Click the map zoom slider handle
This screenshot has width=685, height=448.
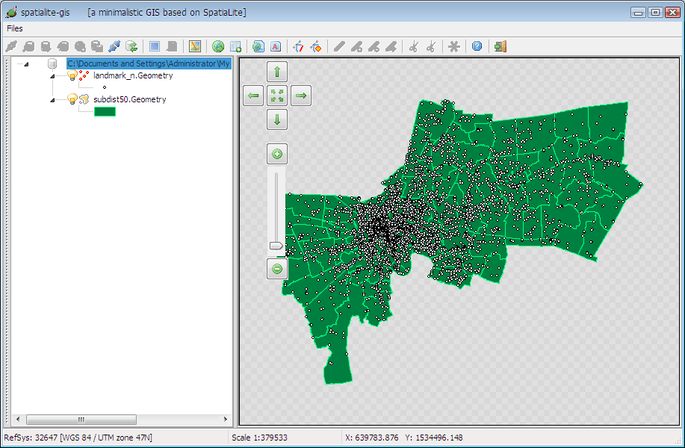point(276,246)
